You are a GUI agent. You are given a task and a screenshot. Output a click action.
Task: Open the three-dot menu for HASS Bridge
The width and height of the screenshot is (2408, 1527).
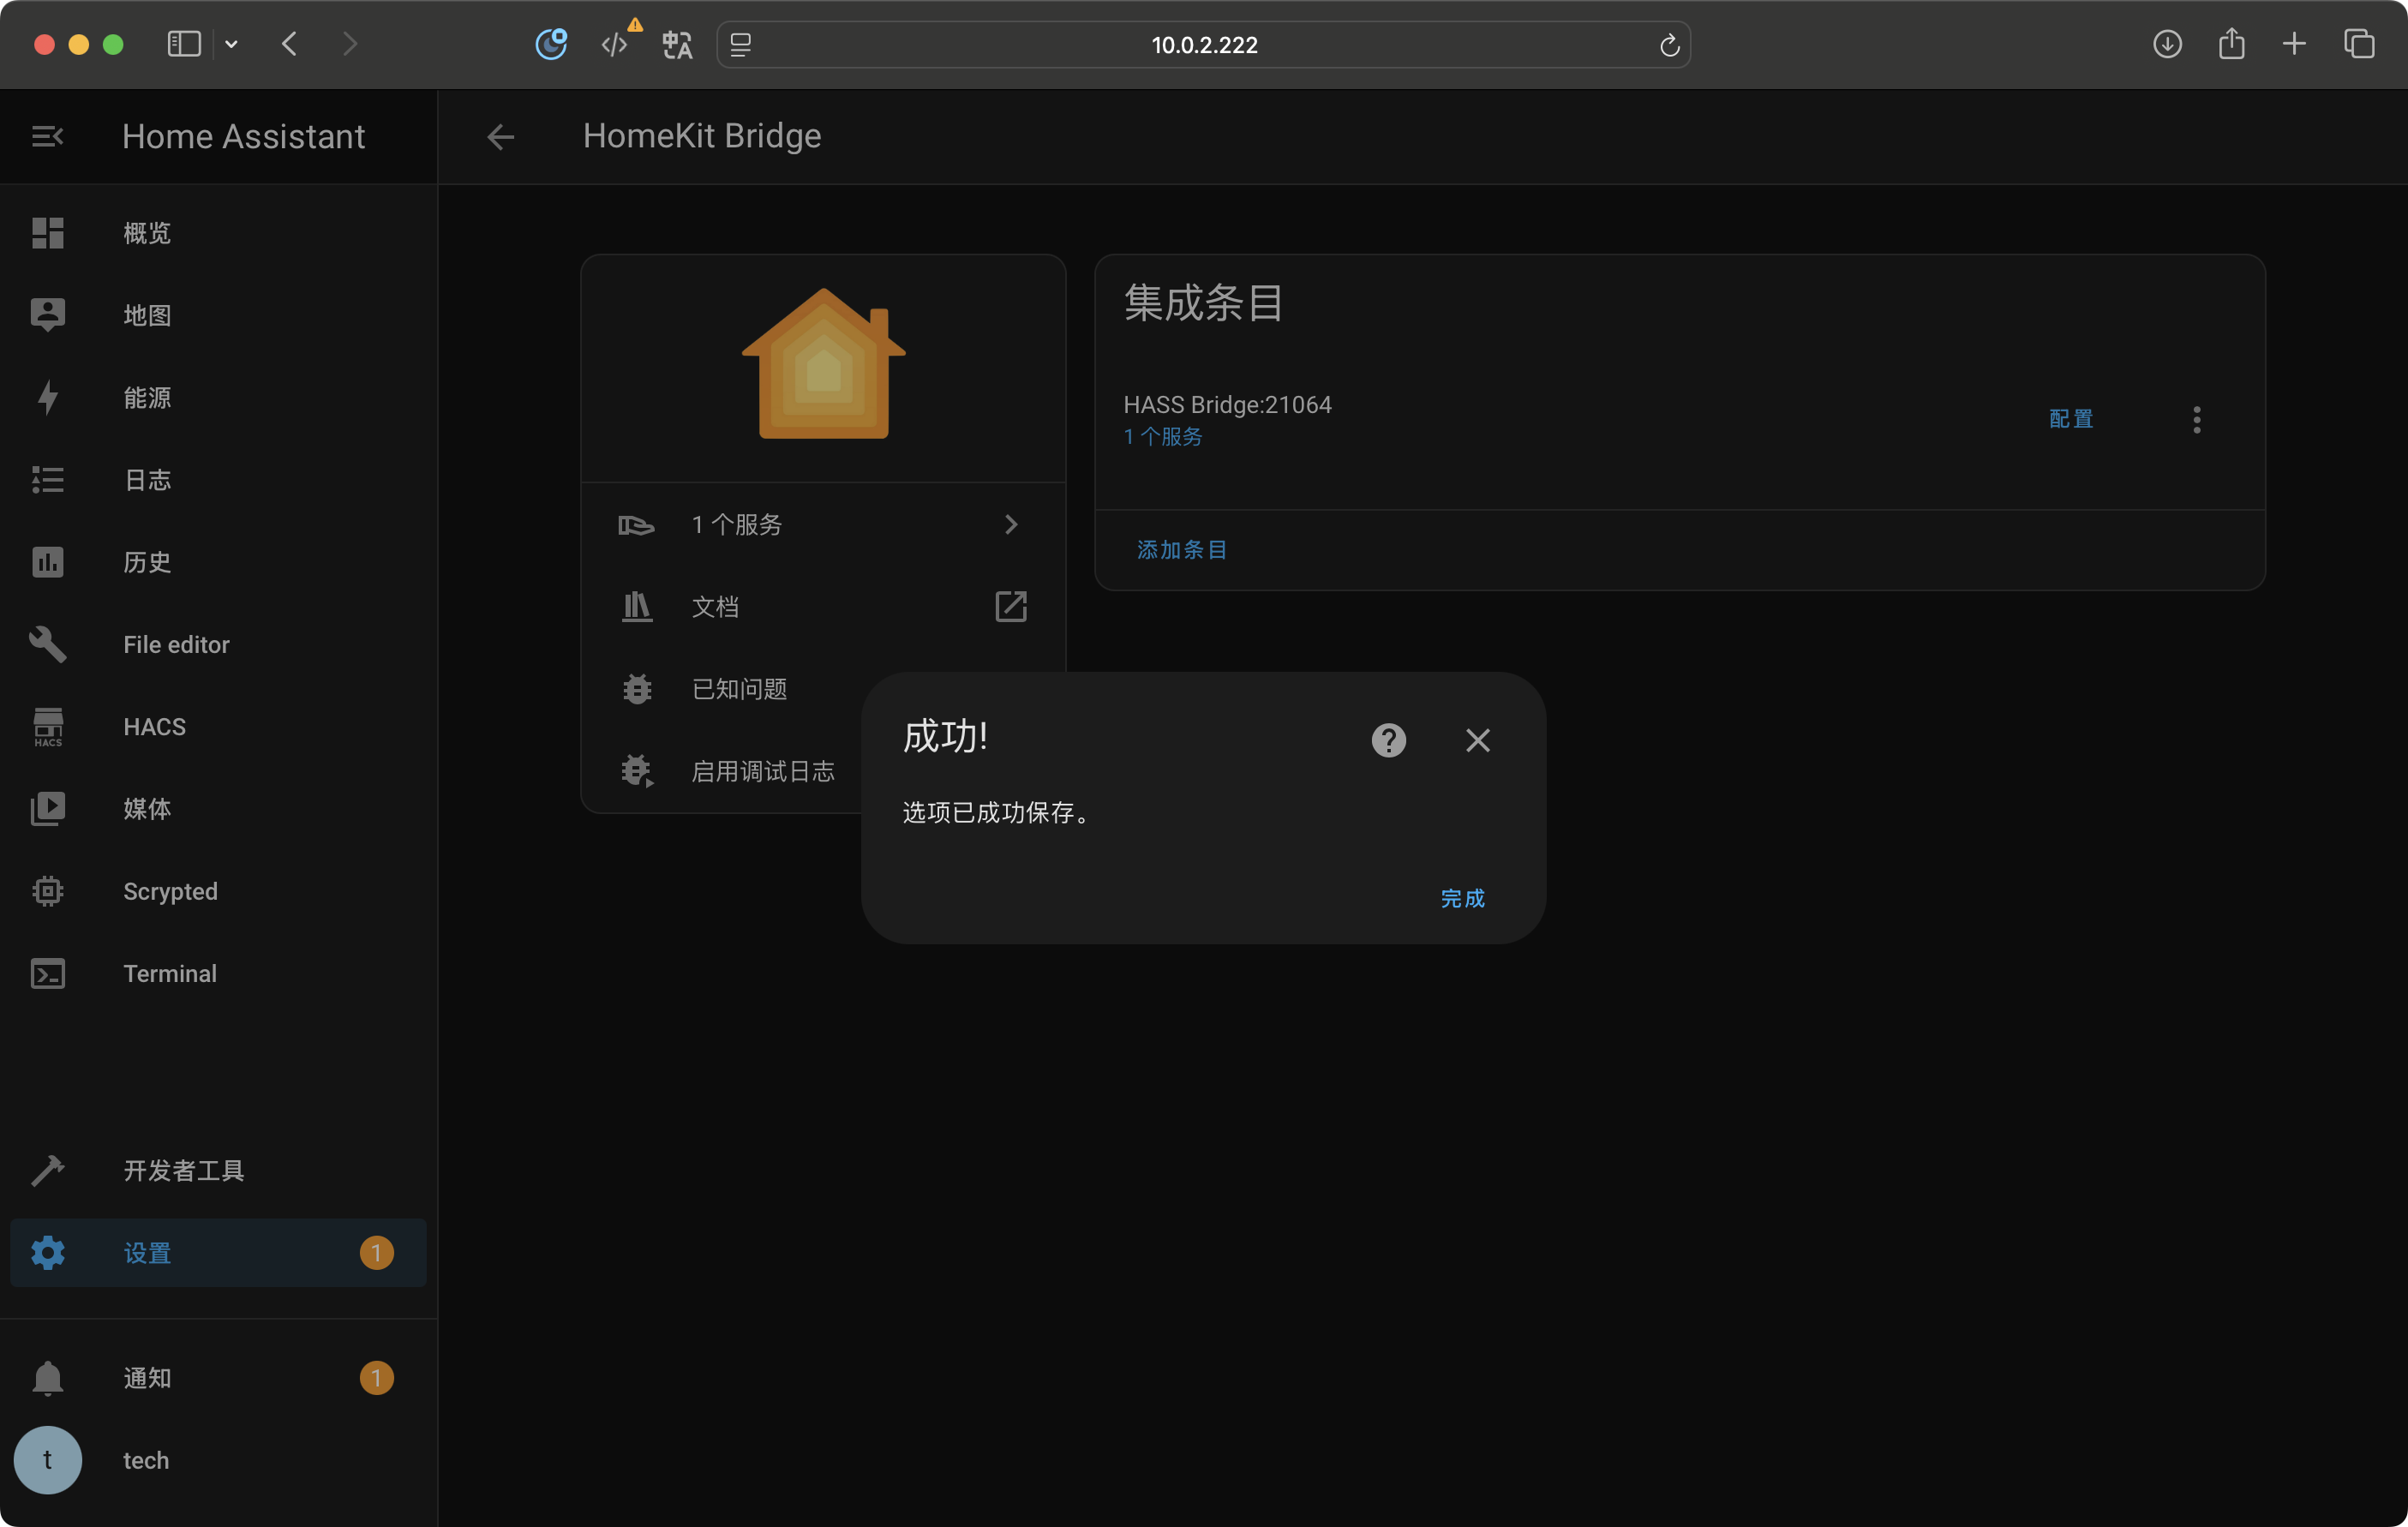point(2197,420)
